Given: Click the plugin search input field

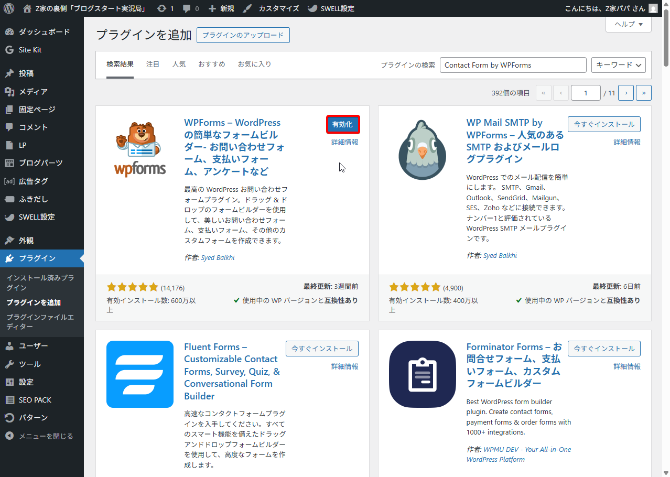Looking at the screenshot, I should coord(513,65).
